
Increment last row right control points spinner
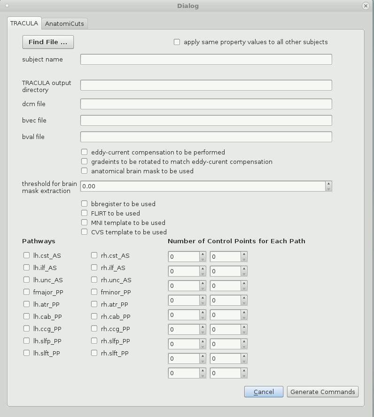244,371
